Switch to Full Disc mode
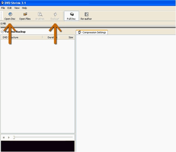This screenshot has width=176, height=152. pyautogui.click(x=72, y=16)
